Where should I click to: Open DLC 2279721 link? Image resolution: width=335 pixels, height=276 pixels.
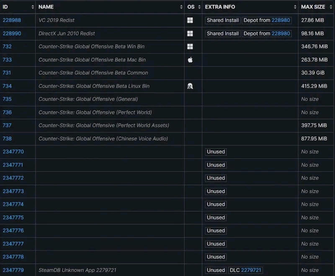pyautogui.click(x=251, y=271)
